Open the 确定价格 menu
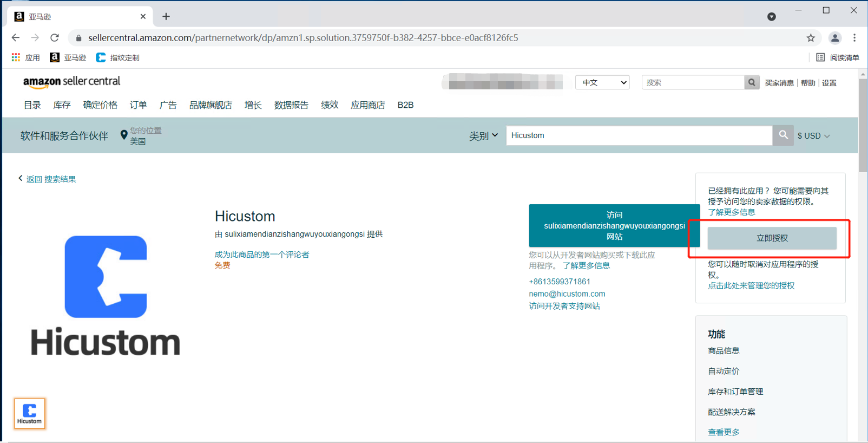The width and height of the screenshot is (868, 443). point(100,105)
